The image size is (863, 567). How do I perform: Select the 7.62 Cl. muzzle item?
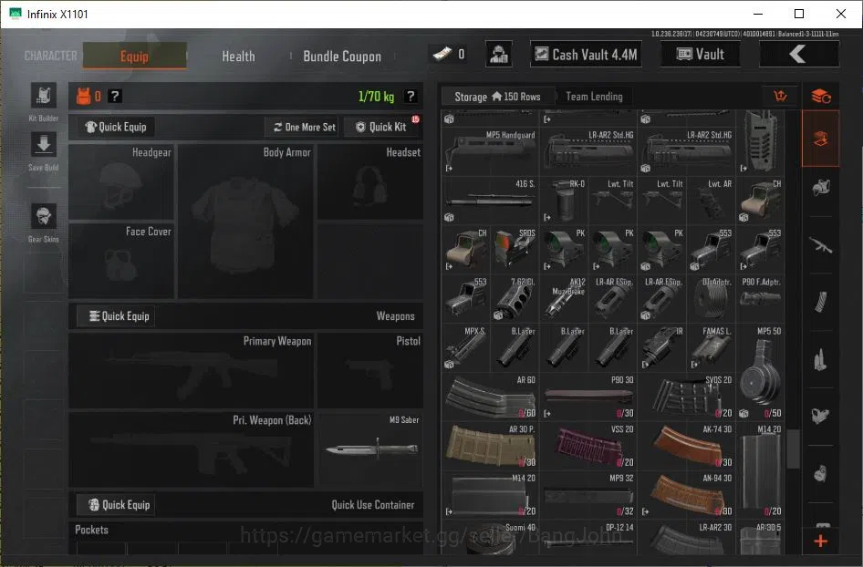pyautogui.click(x=515, y=298)
